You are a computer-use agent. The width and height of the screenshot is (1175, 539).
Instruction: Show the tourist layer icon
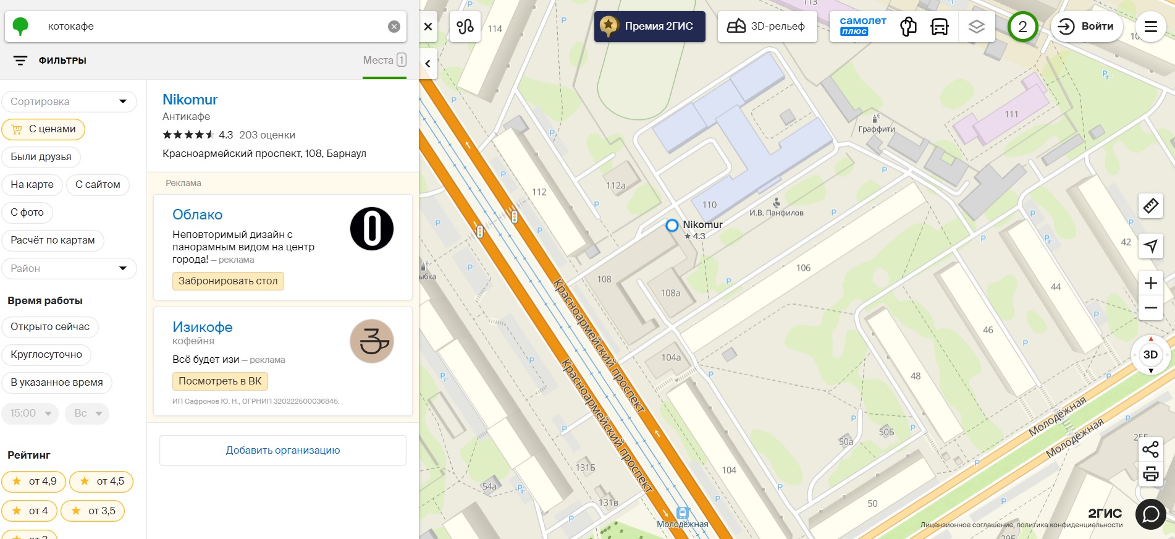tap(908, 27)
